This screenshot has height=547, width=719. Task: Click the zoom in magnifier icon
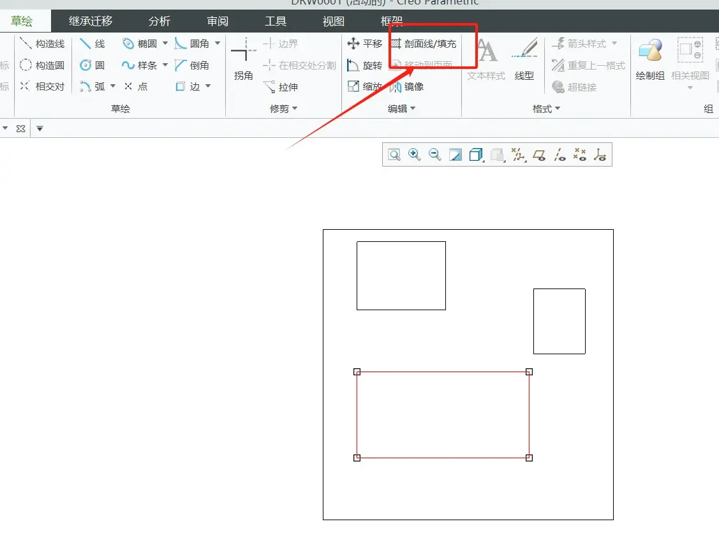(415, 154)
